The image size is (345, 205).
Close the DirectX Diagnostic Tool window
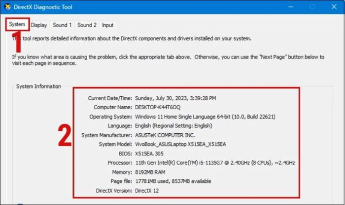(x=334, y=7)
